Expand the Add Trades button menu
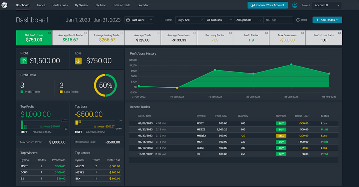 click(x=327, y=20)
